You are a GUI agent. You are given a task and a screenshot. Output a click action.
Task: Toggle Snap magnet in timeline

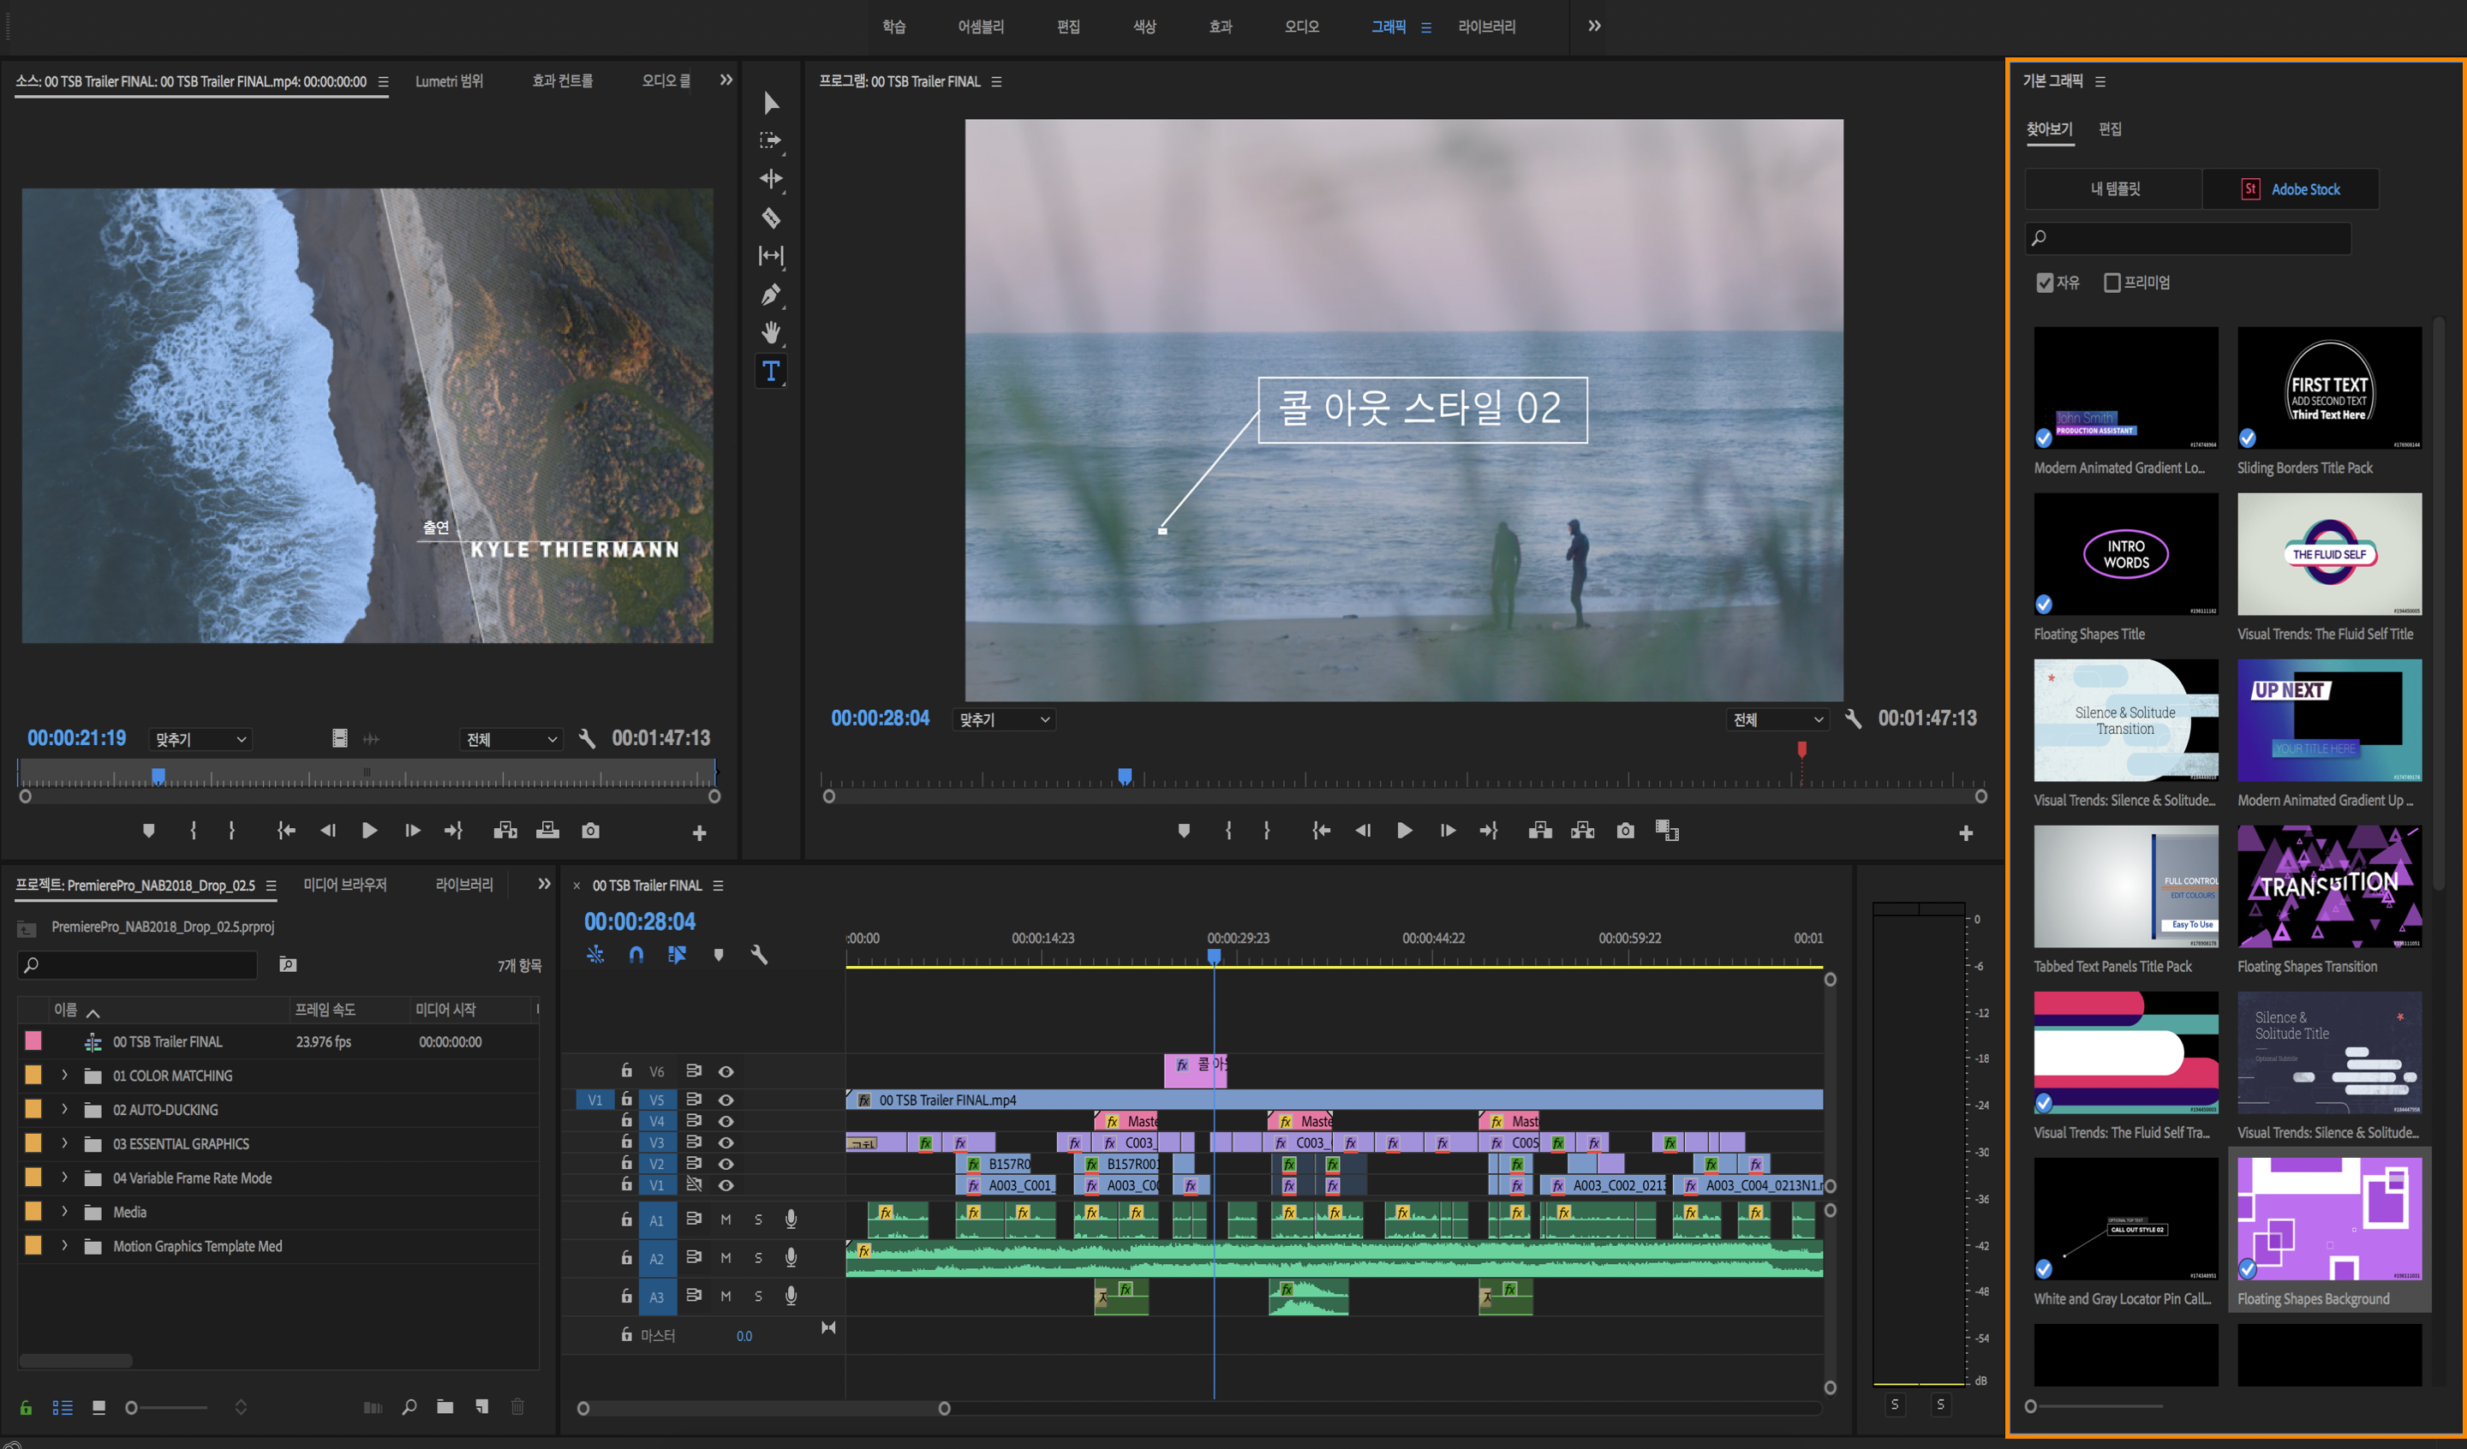click(636, 955)
